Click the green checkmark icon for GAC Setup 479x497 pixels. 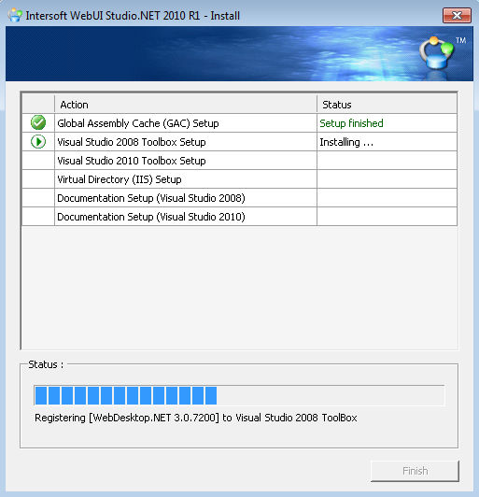click(38, 122)
